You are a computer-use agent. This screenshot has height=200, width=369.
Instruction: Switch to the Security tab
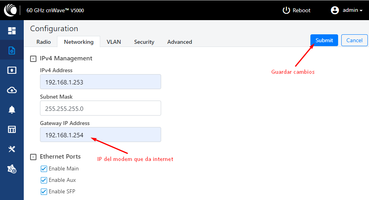144,42
